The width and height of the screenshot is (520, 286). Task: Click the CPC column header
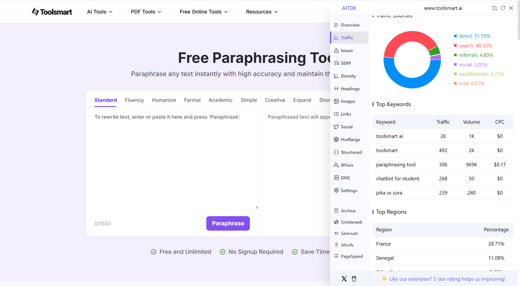[x=499, y=122]
